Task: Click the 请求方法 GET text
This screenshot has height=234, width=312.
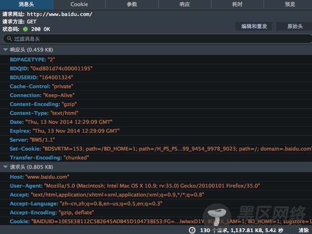Action: click(x=20, y=22)
